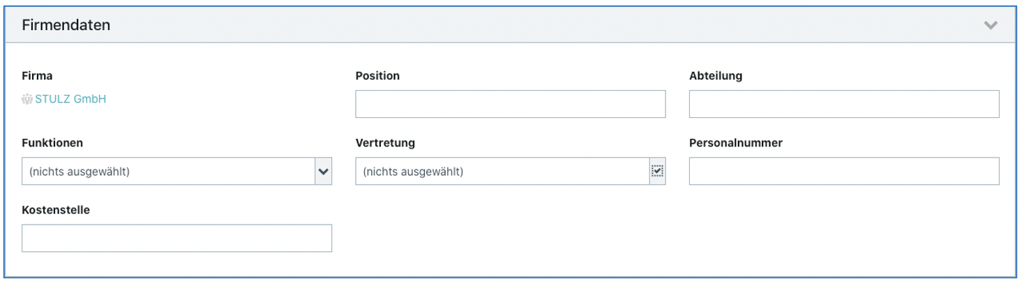Focus the Vertretung '(nichts ausgewählt)' field
Screen dimensions: 1024x286
pyautogui.click(x=502, y=171)
